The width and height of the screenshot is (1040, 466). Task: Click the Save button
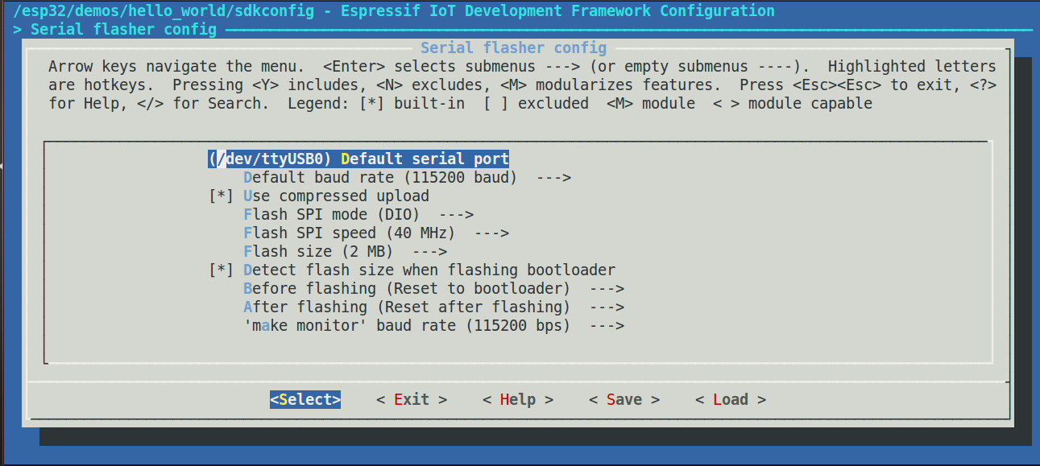click(x=624, y=399)
